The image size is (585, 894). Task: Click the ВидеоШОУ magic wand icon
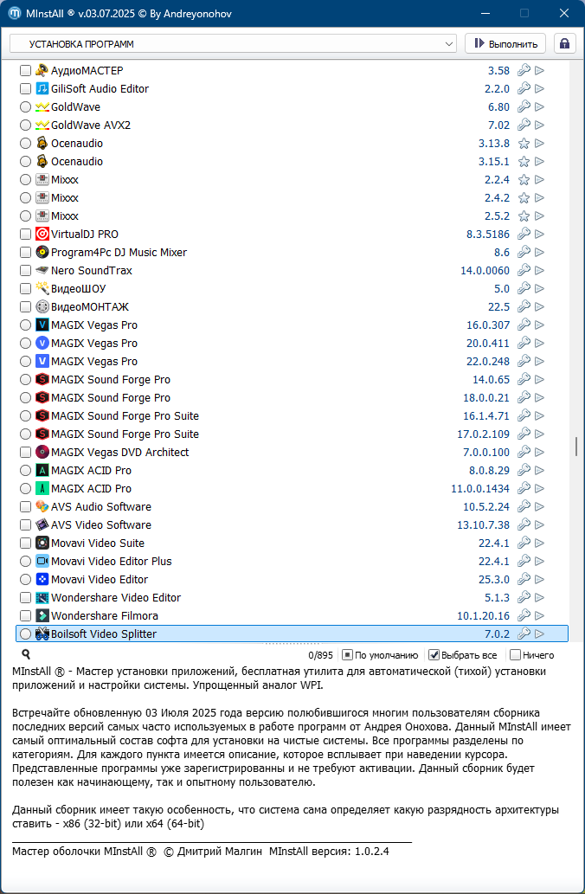coord(42,289)
